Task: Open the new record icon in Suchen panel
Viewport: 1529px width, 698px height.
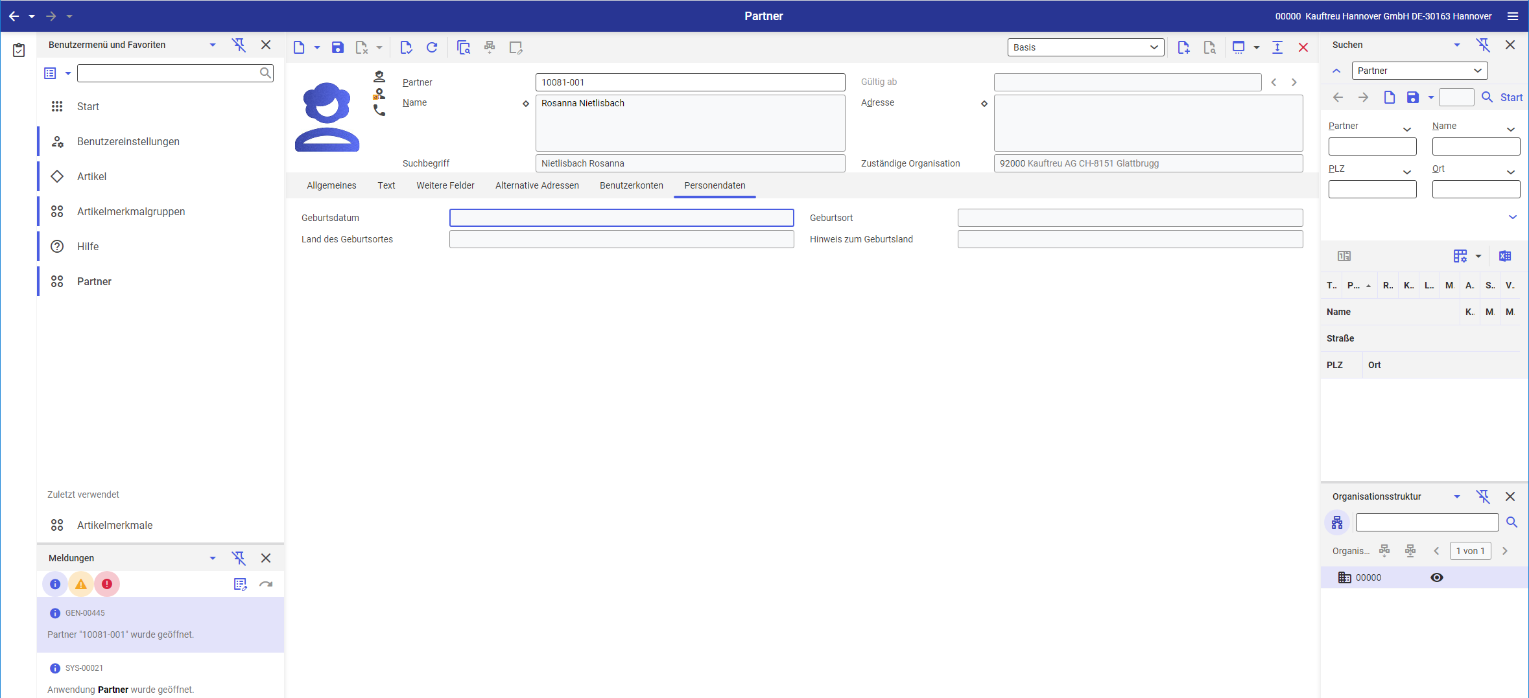Action: click(x=1390, y=97)
